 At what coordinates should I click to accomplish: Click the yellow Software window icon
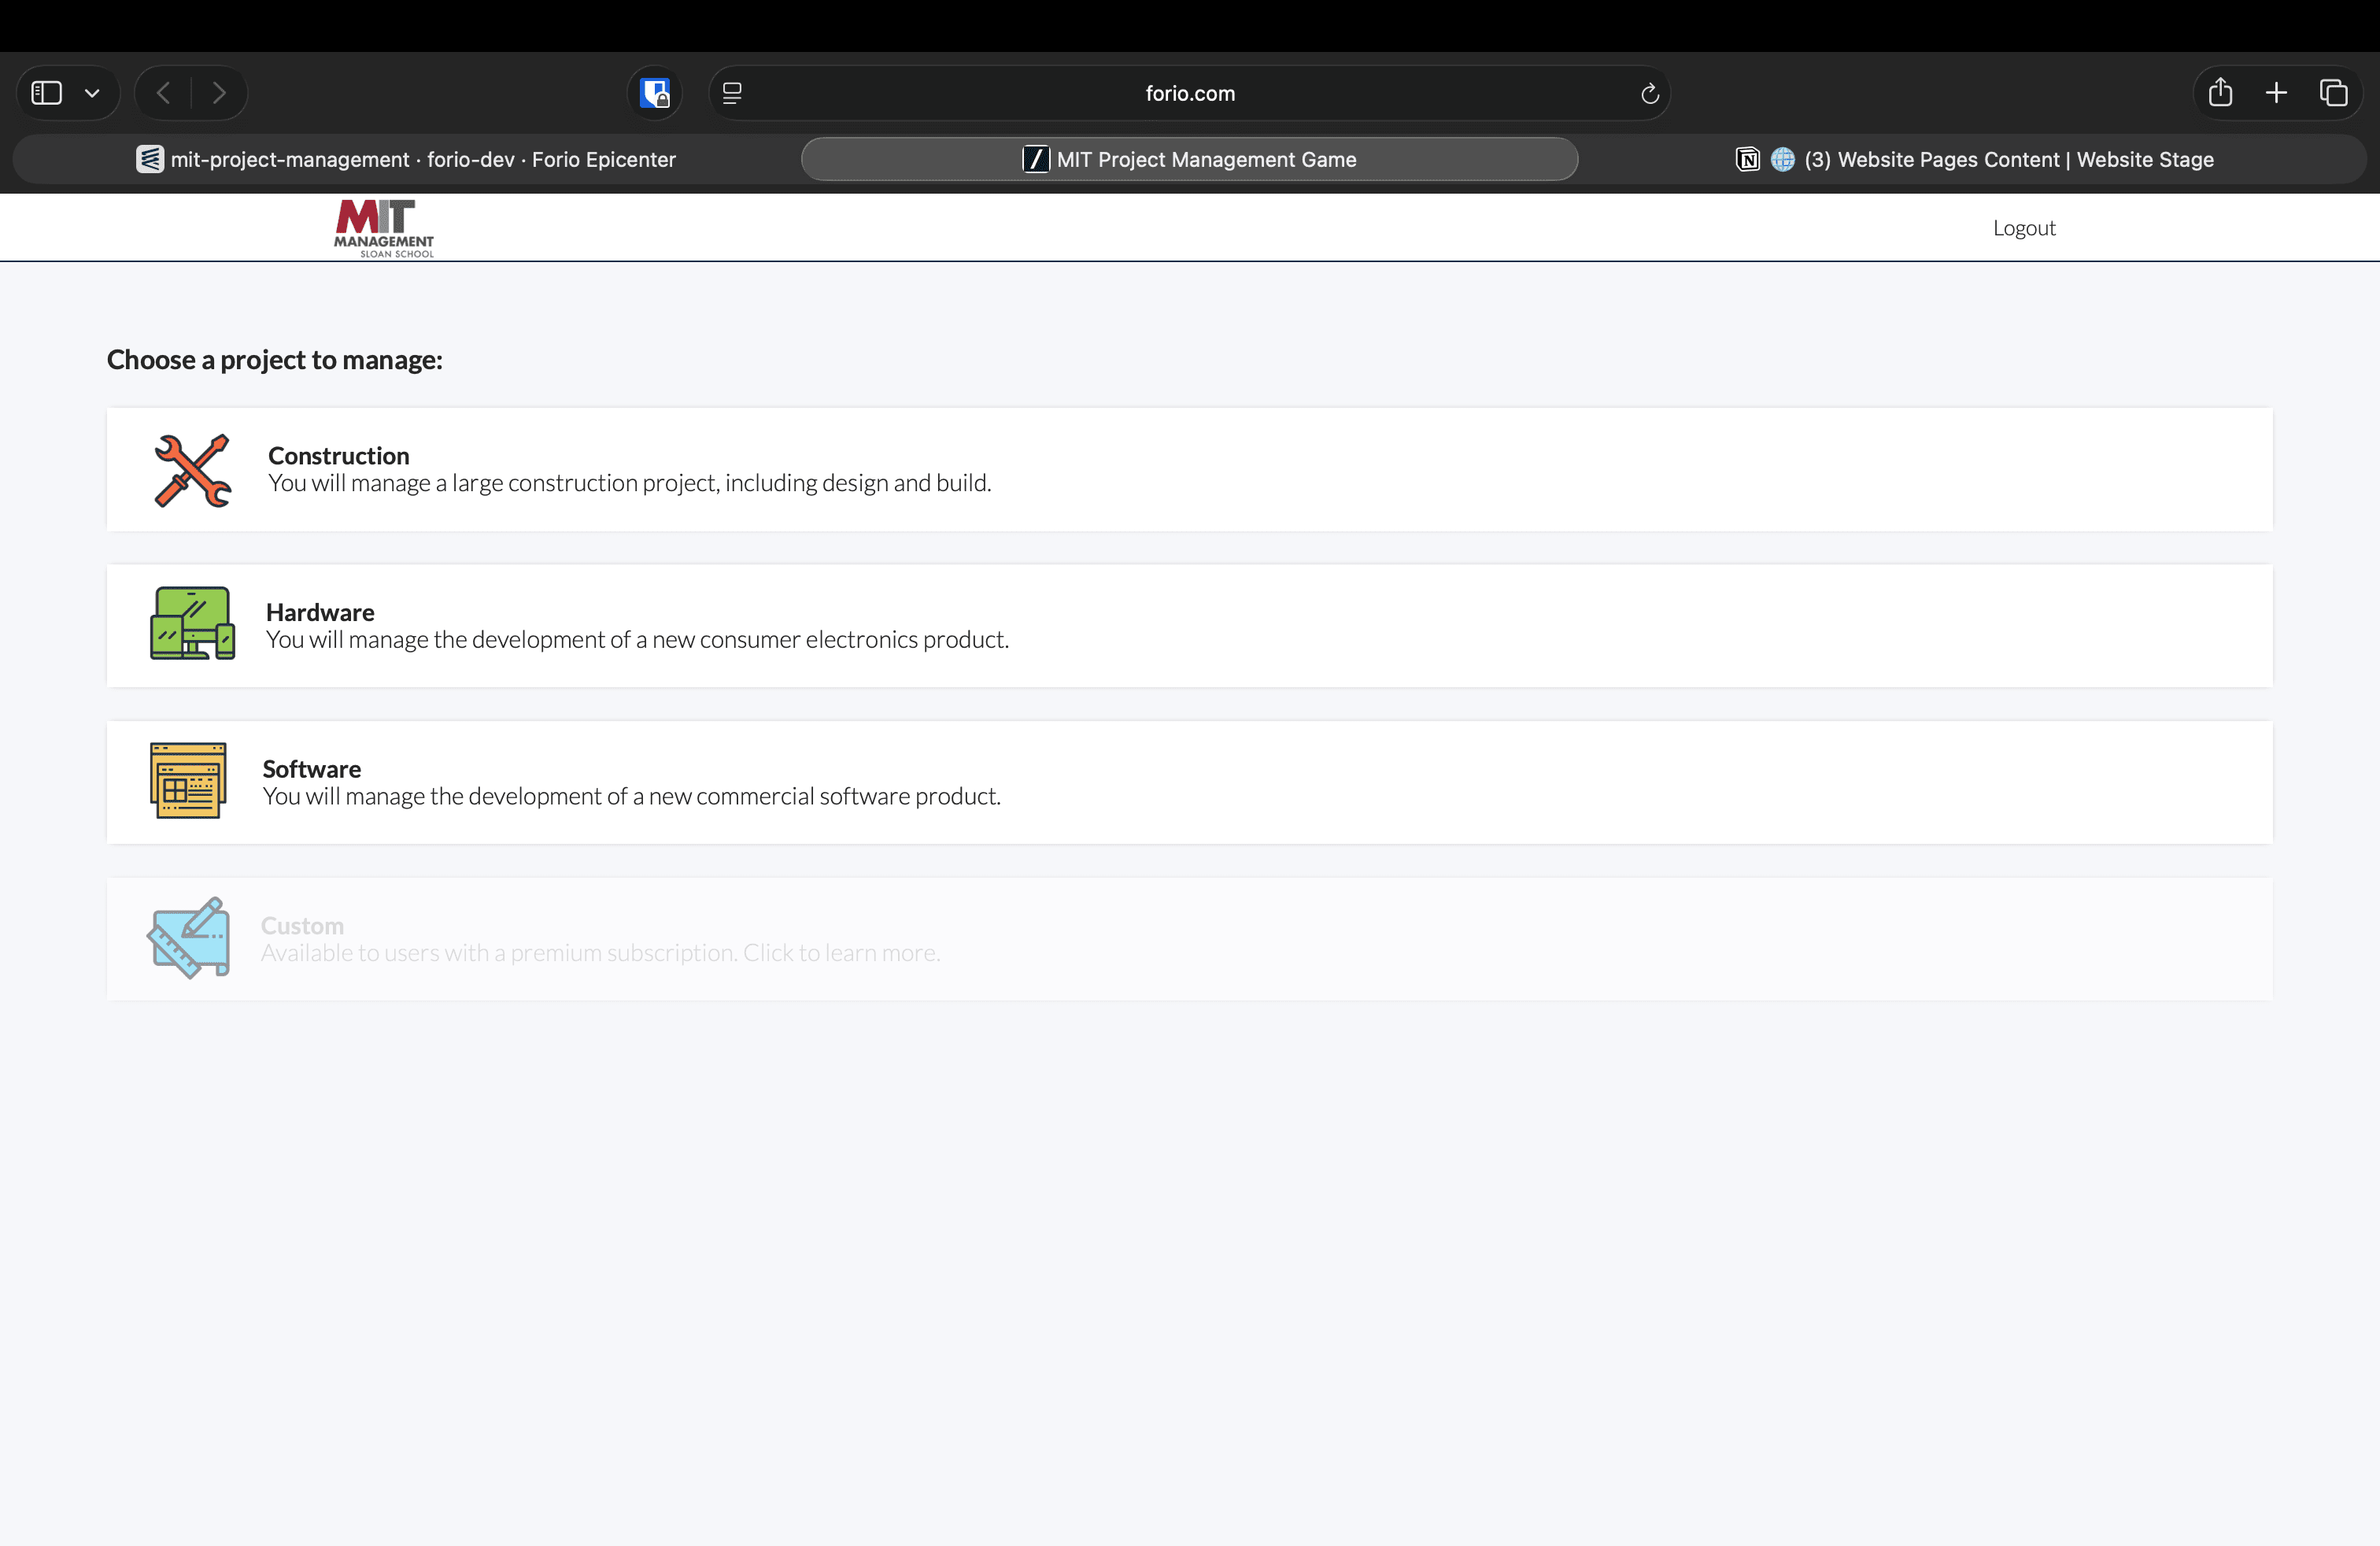188,780
